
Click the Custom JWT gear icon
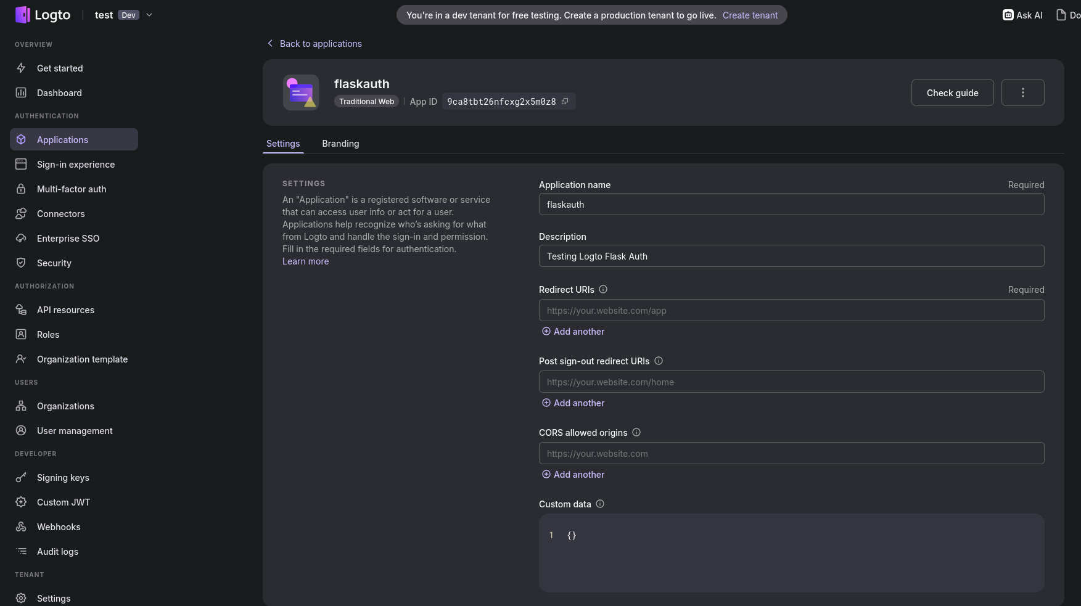21,502
